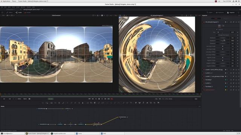Switch to second controls tab icon in Inspector
Viewport: 241px width, 135px height.
coord(223,26)
